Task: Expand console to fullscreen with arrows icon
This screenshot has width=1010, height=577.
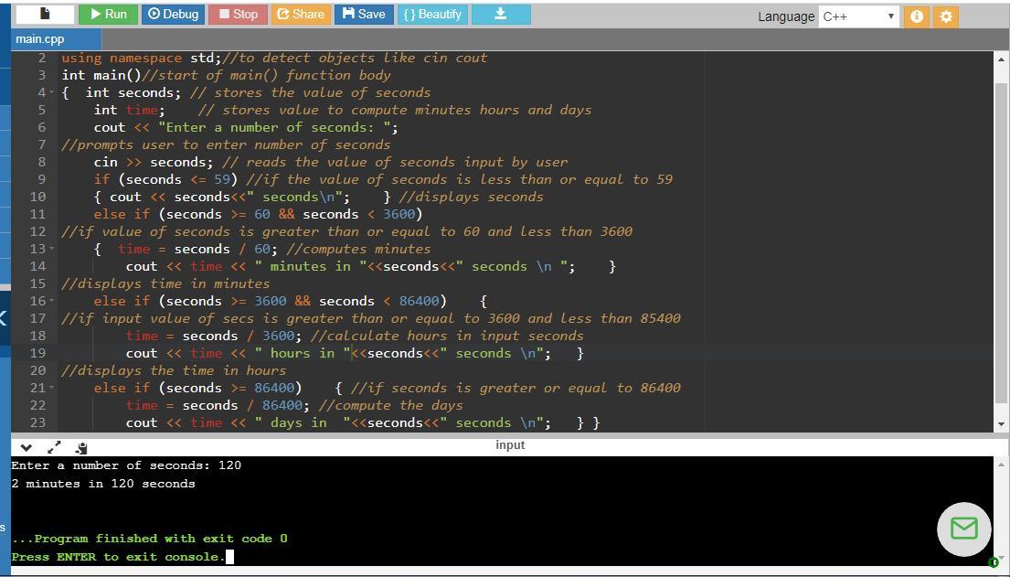Action: click(x=54, y=447)
